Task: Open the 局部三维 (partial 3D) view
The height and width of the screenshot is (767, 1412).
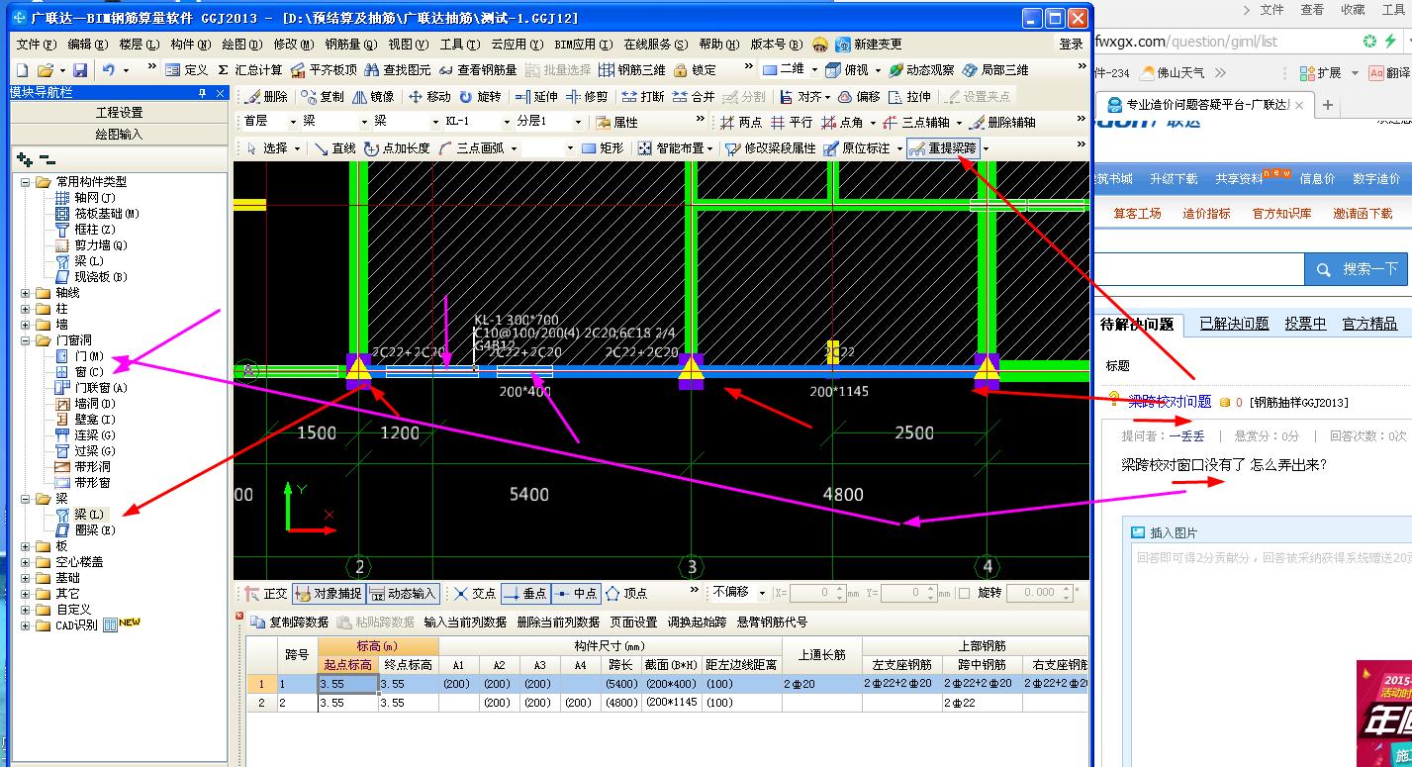Action: pos(995,70)
